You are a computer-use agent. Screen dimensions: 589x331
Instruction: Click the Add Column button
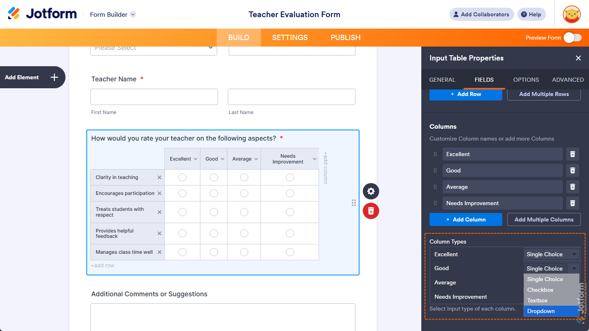[x=466, y=219]
